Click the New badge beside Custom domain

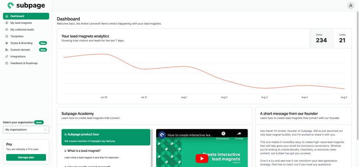pos(43,50)
